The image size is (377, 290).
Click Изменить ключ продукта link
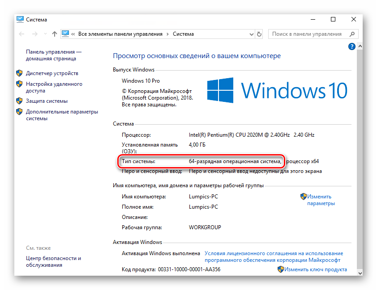point(315,269)
